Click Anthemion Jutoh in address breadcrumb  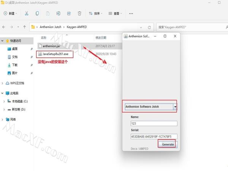(x=51, y=27)
